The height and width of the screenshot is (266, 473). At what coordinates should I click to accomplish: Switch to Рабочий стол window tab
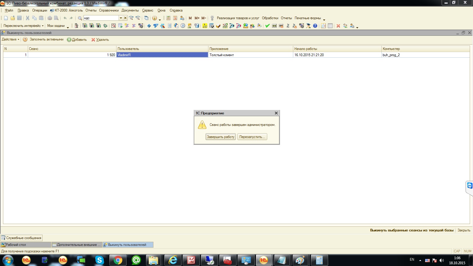(25, 245)
